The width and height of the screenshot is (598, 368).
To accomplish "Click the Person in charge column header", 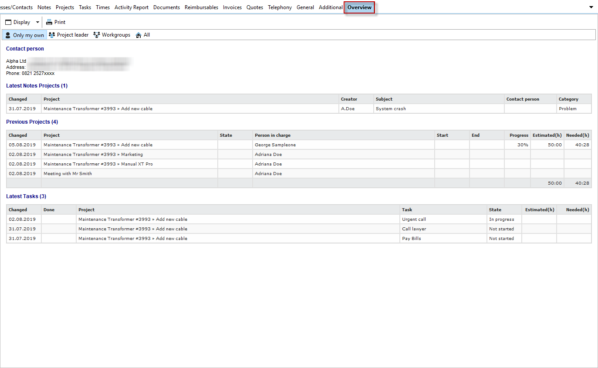I will pos(272,135).
